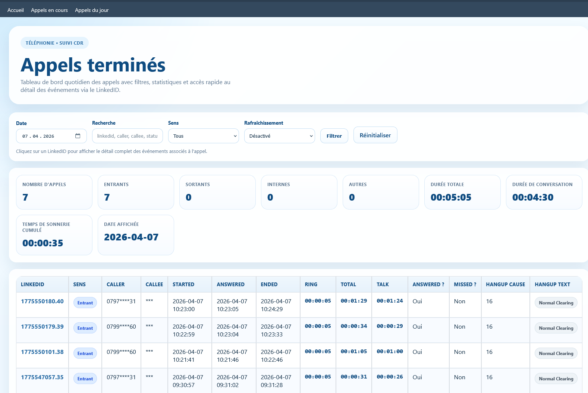Open the calendar picker icon in Date field
The image size is (588, 393).
pyautogui.click(x=78, y=136)
